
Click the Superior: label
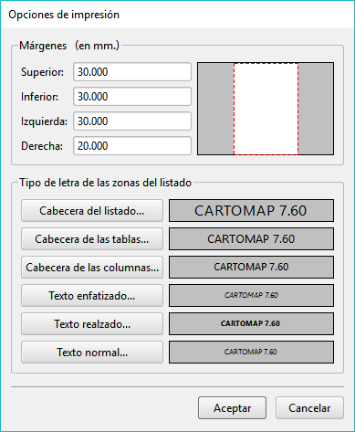tap(42, 72)
